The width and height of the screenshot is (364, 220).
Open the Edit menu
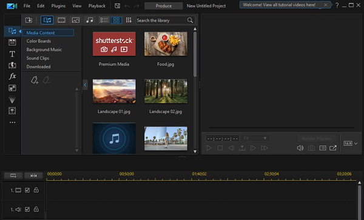pos(41,6)
